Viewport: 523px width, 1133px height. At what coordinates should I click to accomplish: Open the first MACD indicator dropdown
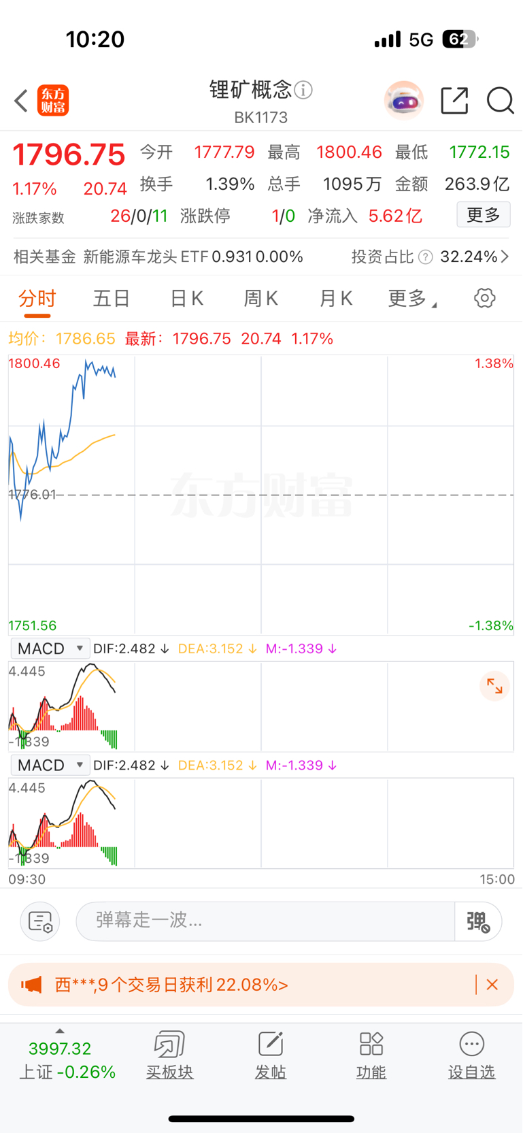(50, 648)
